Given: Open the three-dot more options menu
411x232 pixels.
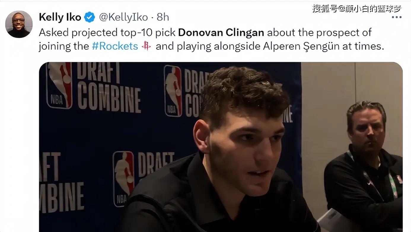Looking at the screenshot, I should [x=396, y=17].
